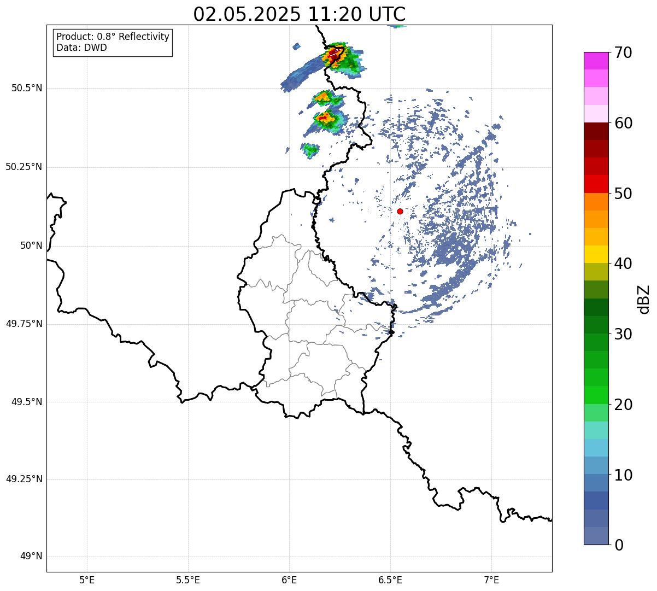The image size is (657, 591).
Task: Click the 5°E longitude label
Action: 87,580
